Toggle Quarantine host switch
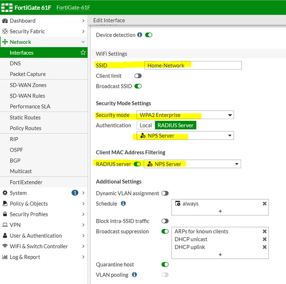Viewport: 286px width, 284px height. click(165, 264)
